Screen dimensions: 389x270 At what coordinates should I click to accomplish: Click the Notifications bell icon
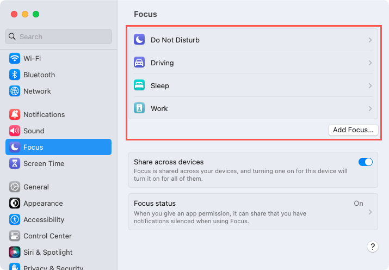point(15,114)
